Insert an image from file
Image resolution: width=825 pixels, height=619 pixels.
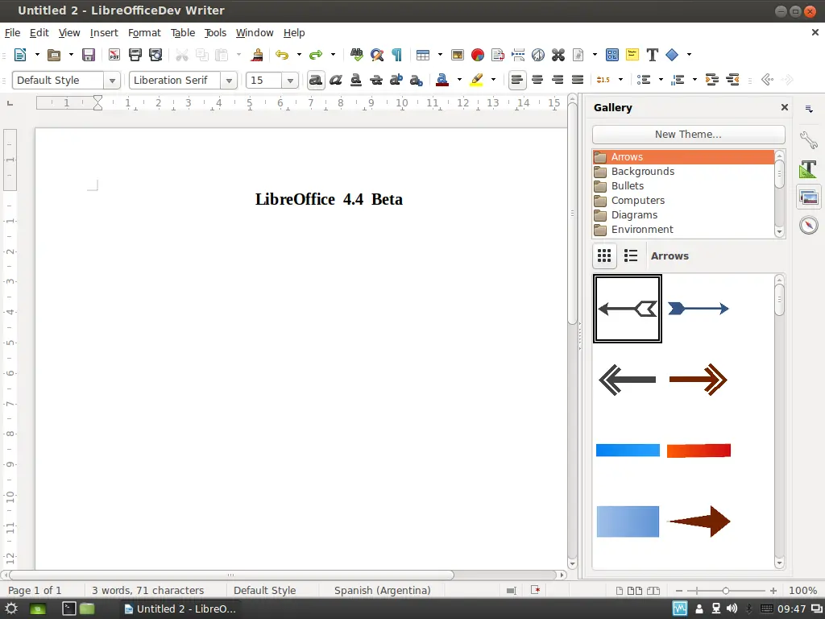click(x=458, y=55)
